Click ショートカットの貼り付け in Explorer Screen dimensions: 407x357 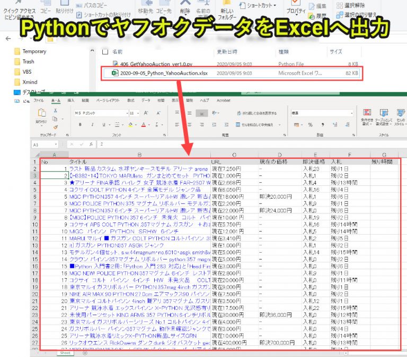click(103, 15)
